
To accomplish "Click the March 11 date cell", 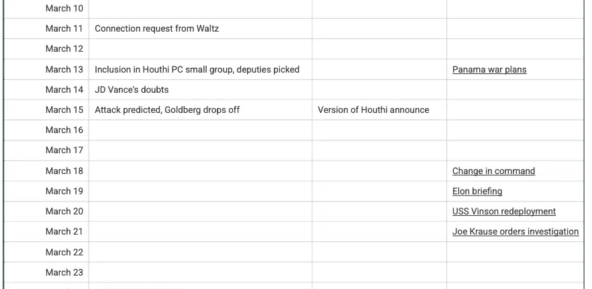I will click(x=46, y=29).
